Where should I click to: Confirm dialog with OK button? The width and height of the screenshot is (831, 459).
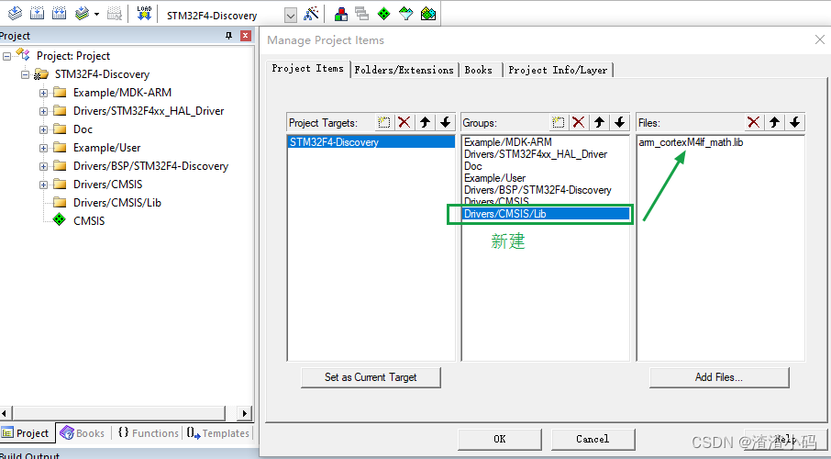click(x=500, y=439)
